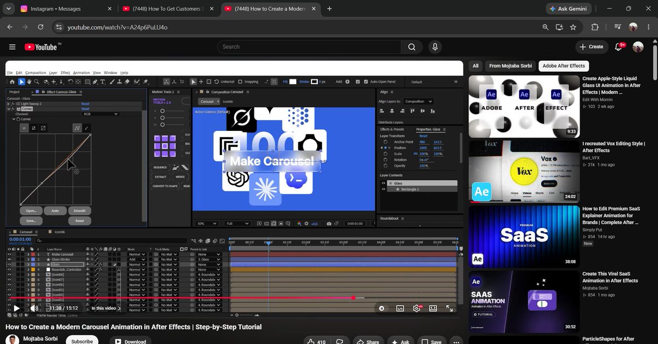The image size is (658, 344).
Task: Click the red scrubber dot on progress bar
Action: (353, 298)
